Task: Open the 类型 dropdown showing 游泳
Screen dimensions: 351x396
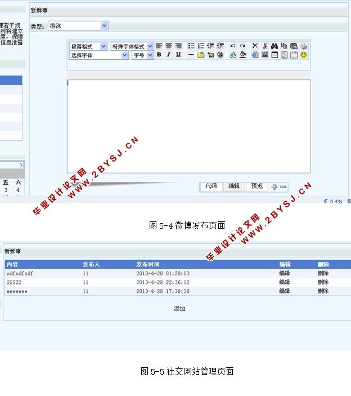Action: click(78, 26)
